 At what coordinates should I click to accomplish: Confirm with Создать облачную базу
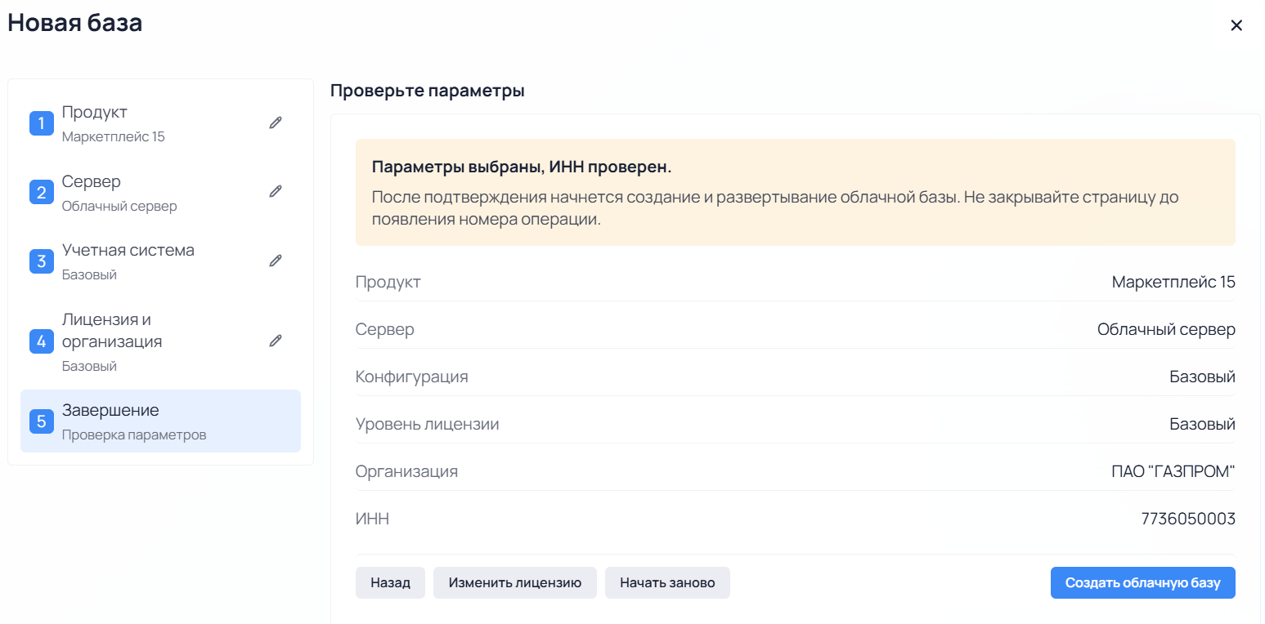pyautogui.click(x=1142, y=583)
